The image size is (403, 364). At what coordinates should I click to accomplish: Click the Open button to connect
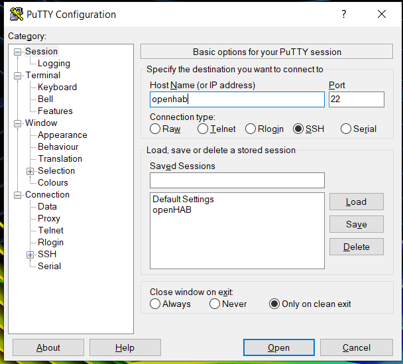[x=279, y=347]
